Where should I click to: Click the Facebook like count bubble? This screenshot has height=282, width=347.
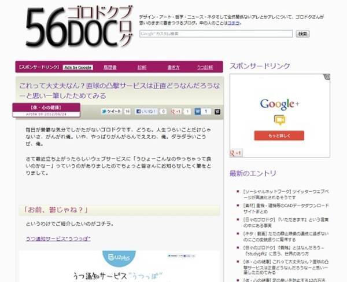point(163,111)
